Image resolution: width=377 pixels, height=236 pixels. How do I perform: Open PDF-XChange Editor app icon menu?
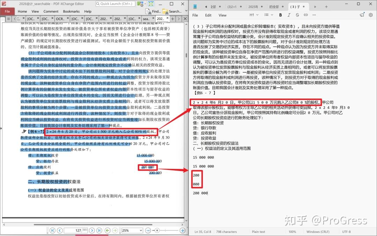click(4, 3)
